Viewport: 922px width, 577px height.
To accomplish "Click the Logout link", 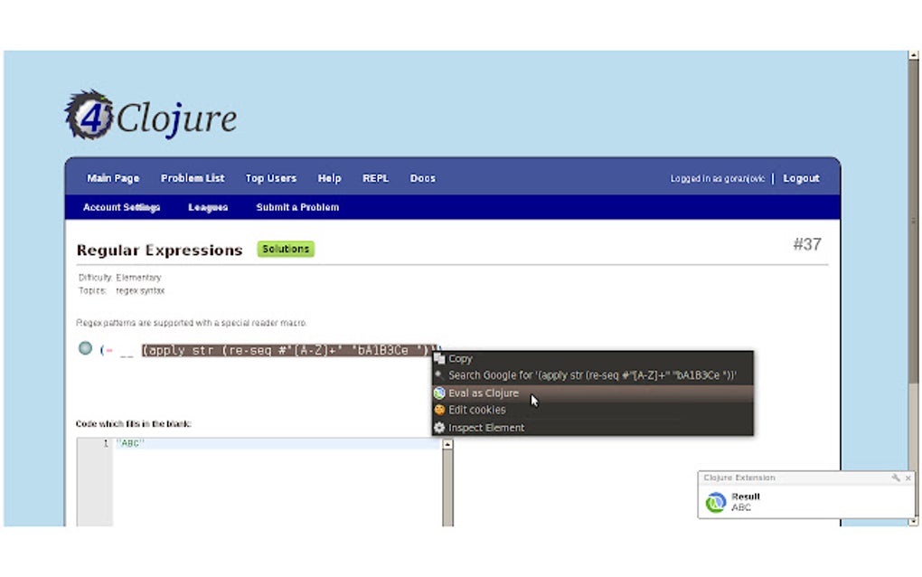I will 800,178.
